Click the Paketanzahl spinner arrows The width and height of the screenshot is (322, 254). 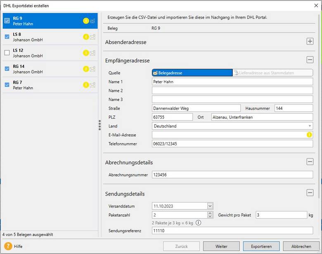(210, 214)
